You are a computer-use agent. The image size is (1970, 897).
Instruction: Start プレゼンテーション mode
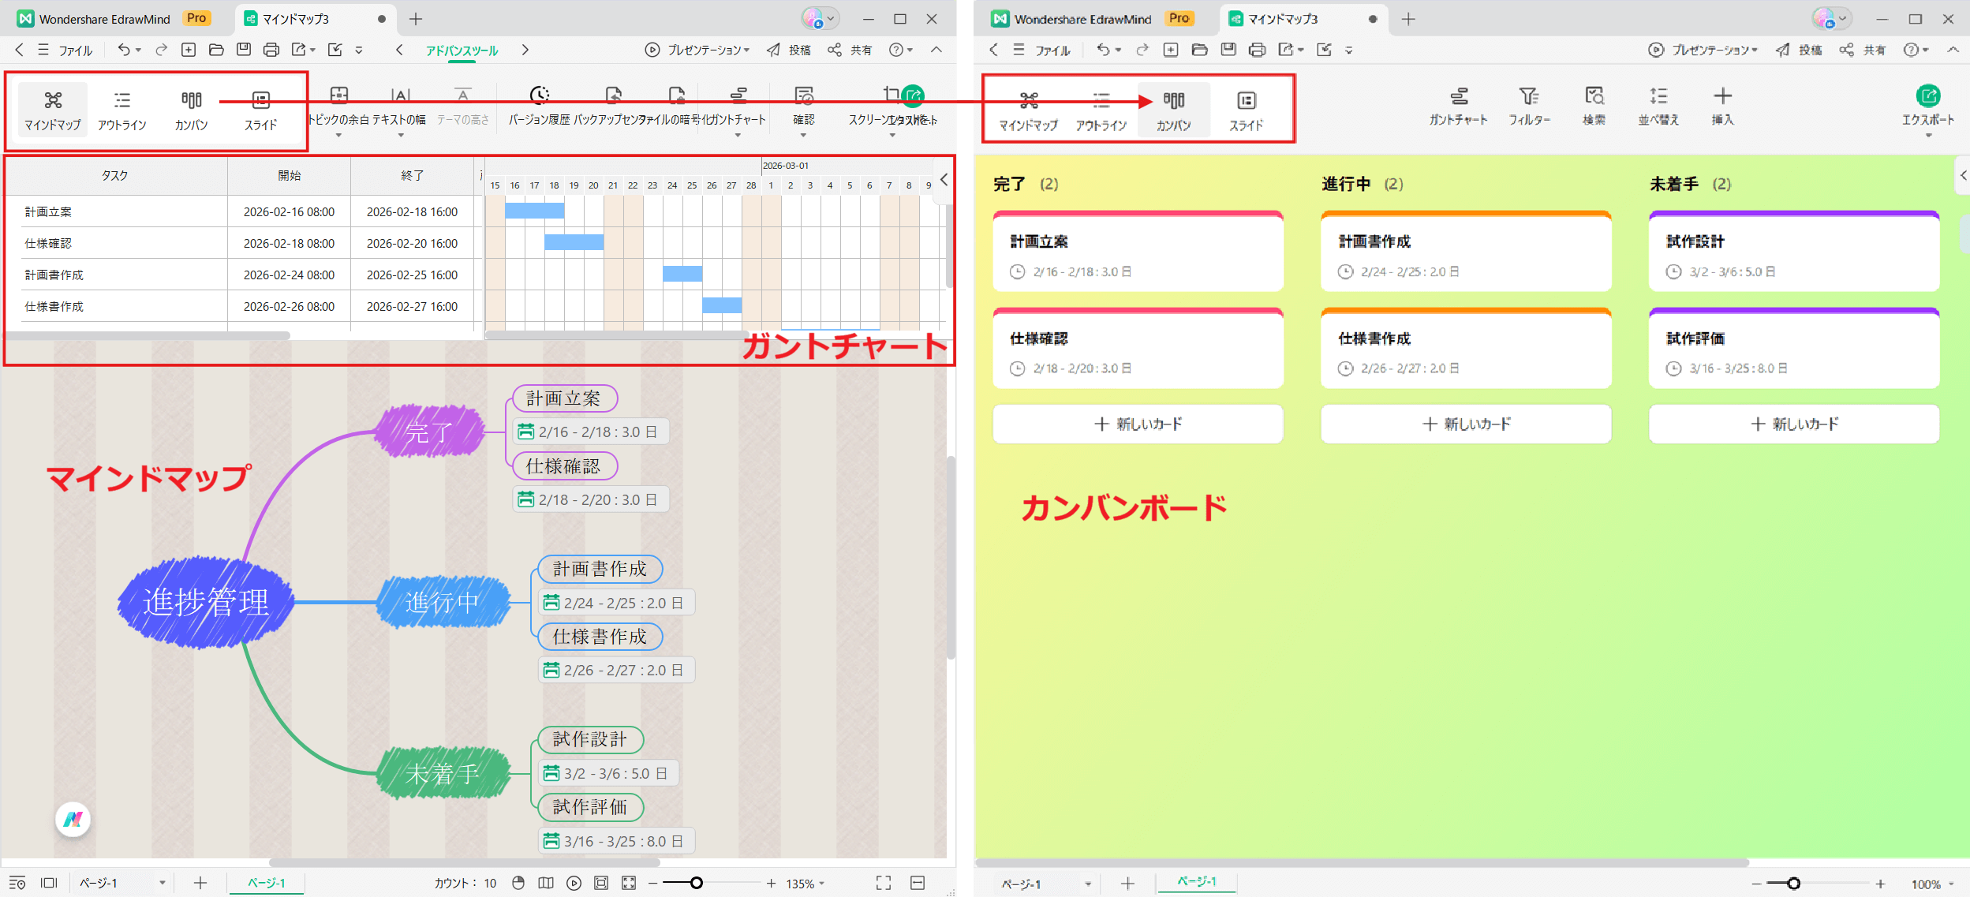coord(697,50)
